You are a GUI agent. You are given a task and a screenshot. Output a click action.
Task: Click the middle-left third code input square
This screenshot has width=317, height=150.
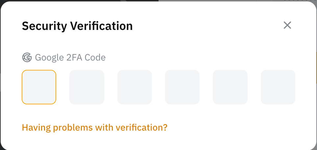134,87
